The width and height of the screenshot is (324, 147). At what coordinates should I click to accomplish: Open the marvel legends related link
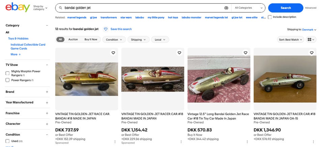[x=77, y=17]
